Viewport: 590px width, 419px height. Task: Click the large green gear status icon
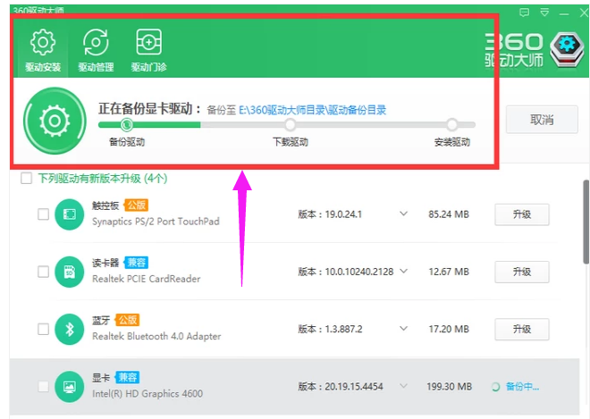55,121
